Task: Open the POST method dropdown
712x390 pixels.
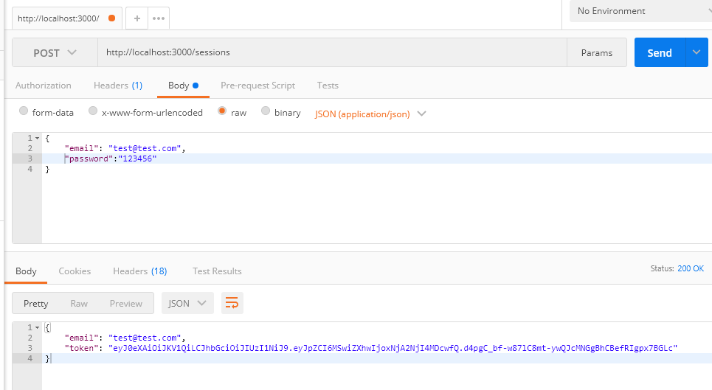Action: coord(55,52)
